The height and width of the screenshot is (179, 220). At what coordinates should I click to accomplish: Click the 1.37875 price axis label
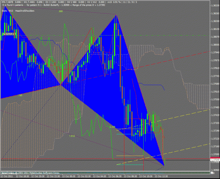[x=215, y=60]
